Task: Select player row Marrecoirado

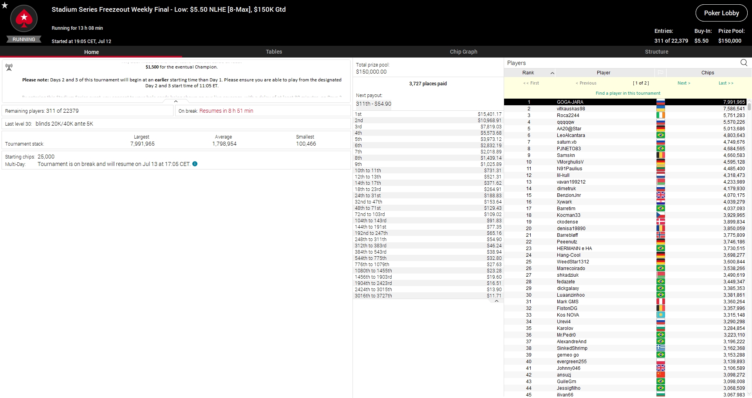Action: pos(625,268)
